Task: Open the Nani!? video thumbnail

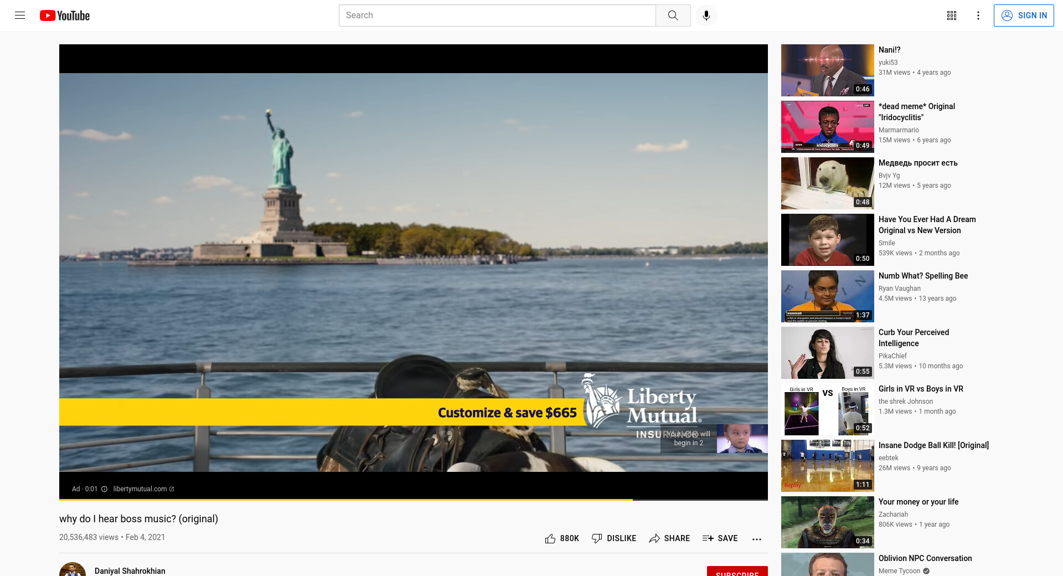Action: point(827,70)
